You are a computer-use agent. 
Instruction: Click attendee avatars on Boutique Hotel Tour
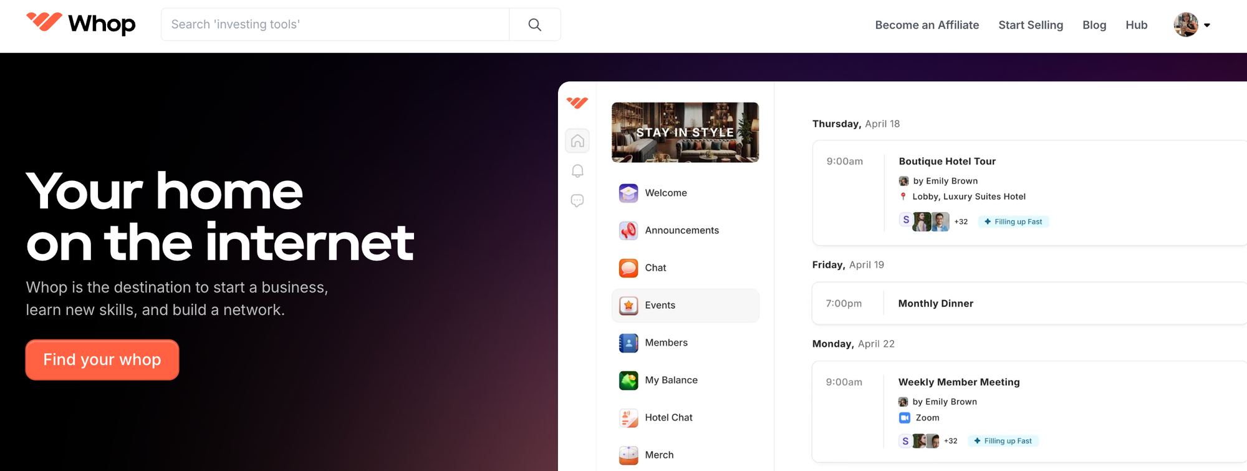click(x=924, y=221)
